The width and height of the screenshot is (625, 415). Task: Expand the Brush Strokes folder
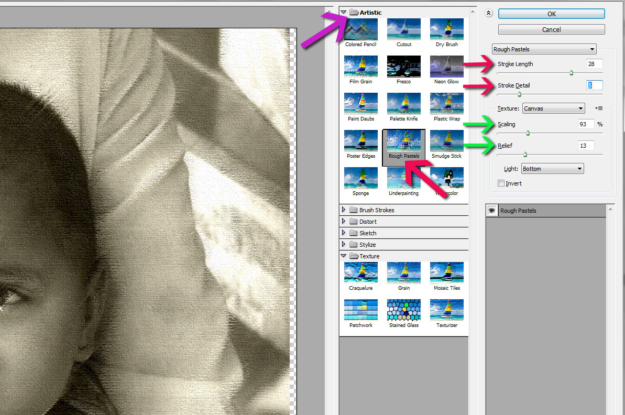pyautogui.click(x=344, y=210)
